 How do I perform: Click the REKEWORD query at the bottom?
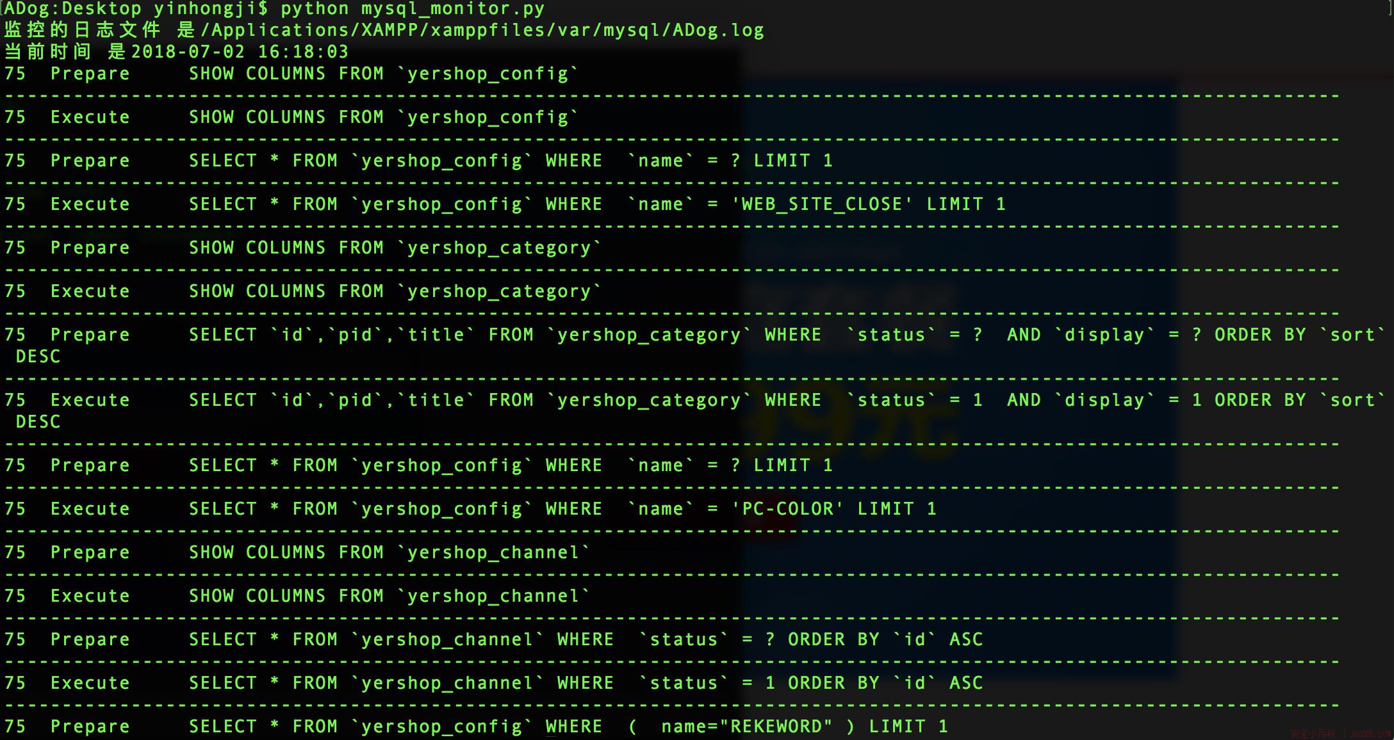(x=564, y=726)
